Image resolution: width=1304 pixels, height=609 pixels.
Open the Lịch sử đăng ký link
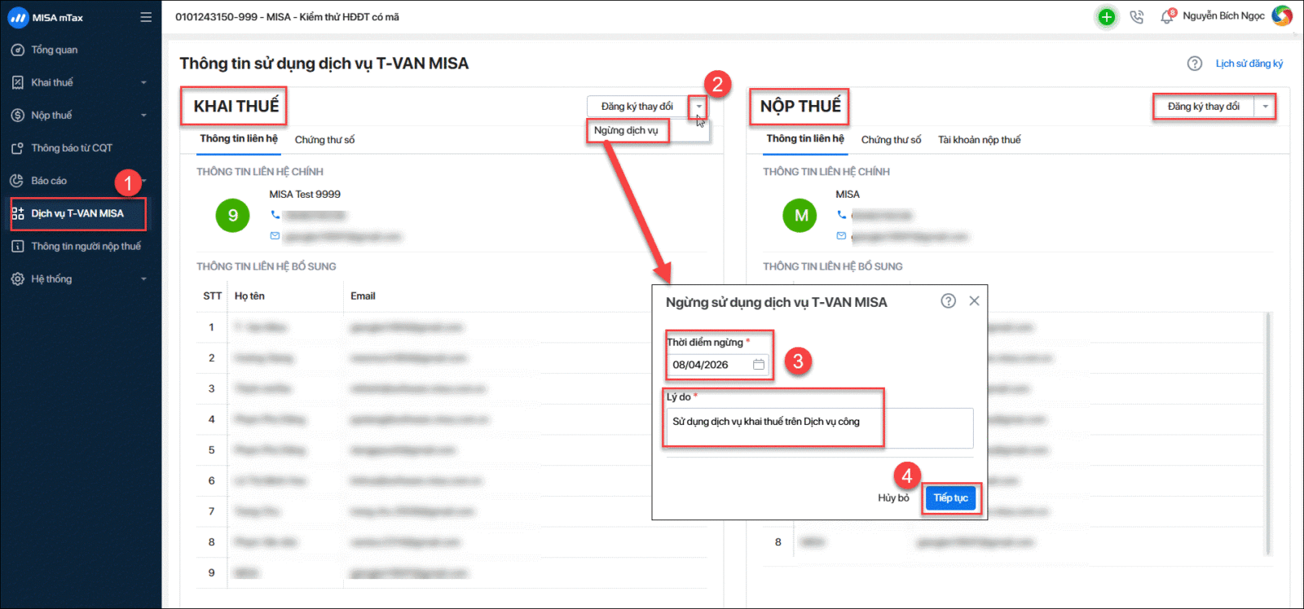click(x=1249, y=64)
